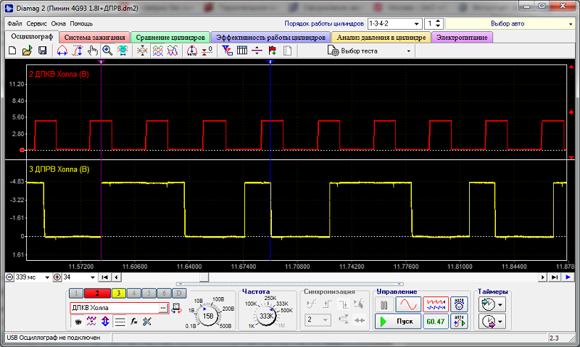Switch to Система зажигания tab
Image resolution: width=580 pixels, height=347 pixels.
(94, 38)
